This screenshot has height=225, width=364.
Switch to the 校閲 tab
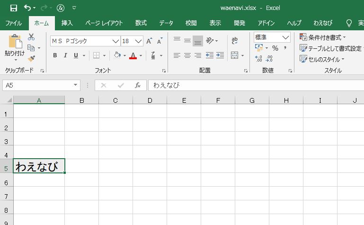[191, 23]
